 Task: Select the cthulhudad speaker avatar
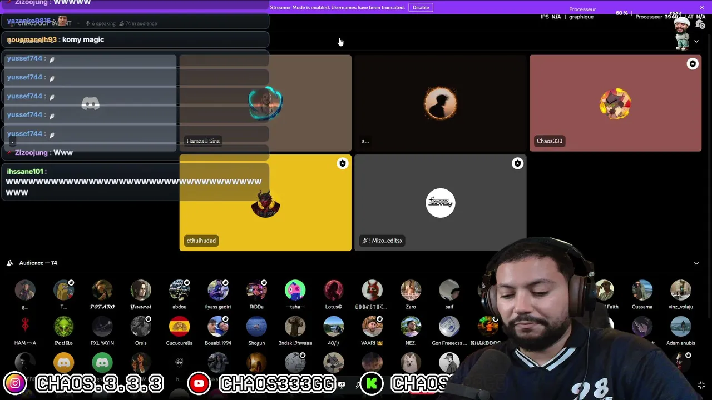click(265, 203)
